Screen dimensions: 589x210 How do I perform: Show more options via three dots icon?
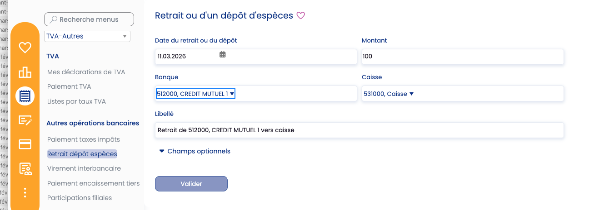(x=25, y=193)
